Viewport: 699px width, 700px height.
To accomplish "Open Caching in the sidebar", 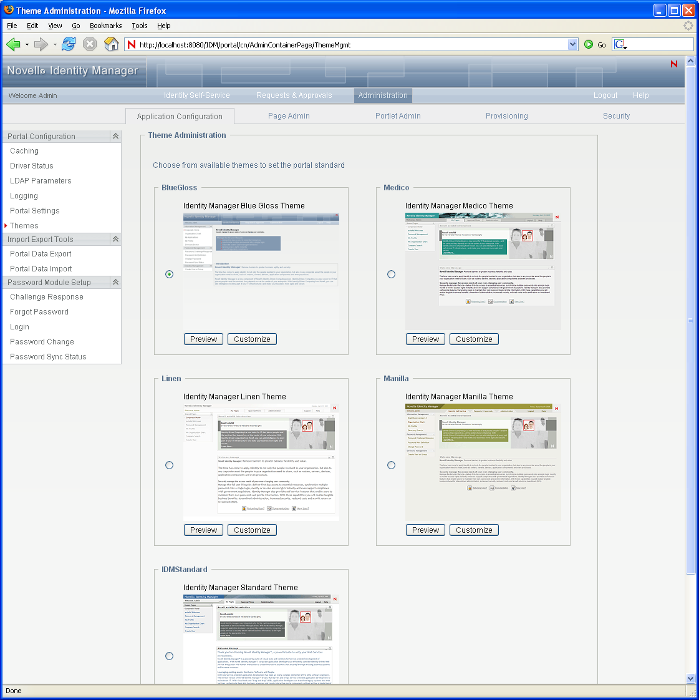I will 24,151.
